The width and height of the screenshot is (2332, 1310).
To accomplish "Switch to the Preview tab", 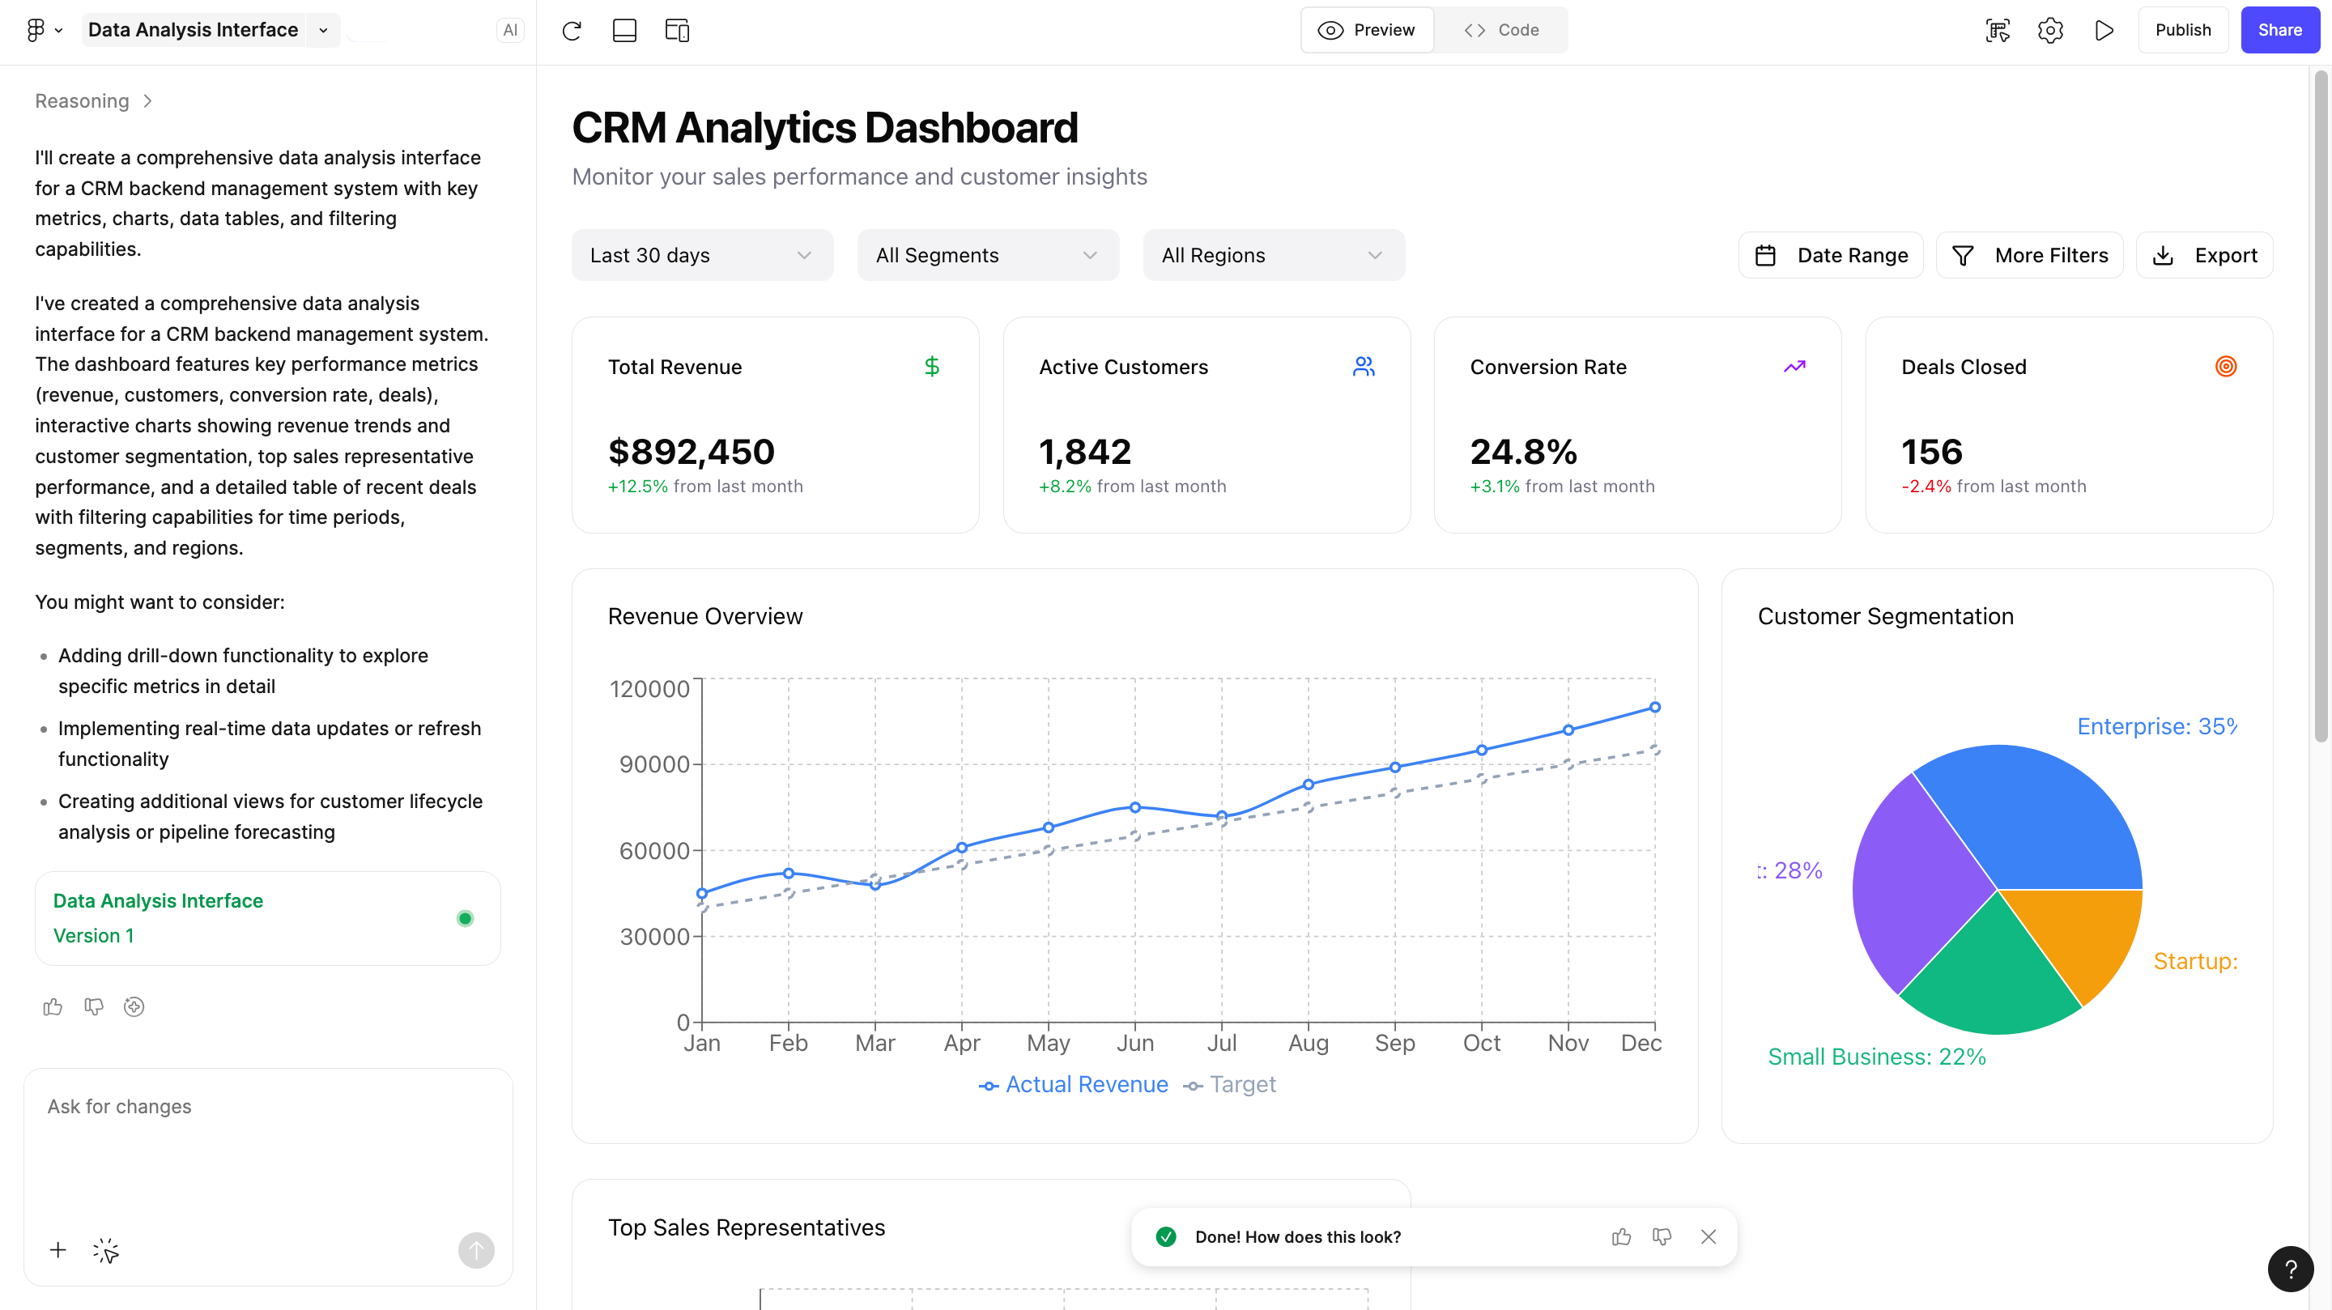I will click(1367, 30).
